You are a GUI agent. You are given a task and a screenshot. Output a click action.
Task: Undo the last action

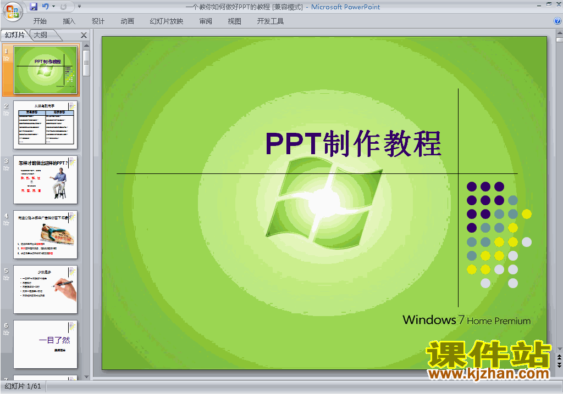(45, 7)
